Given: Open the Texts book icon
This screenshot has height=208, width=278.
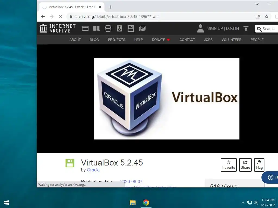Looking at the screenshot, I should [97, 28].
